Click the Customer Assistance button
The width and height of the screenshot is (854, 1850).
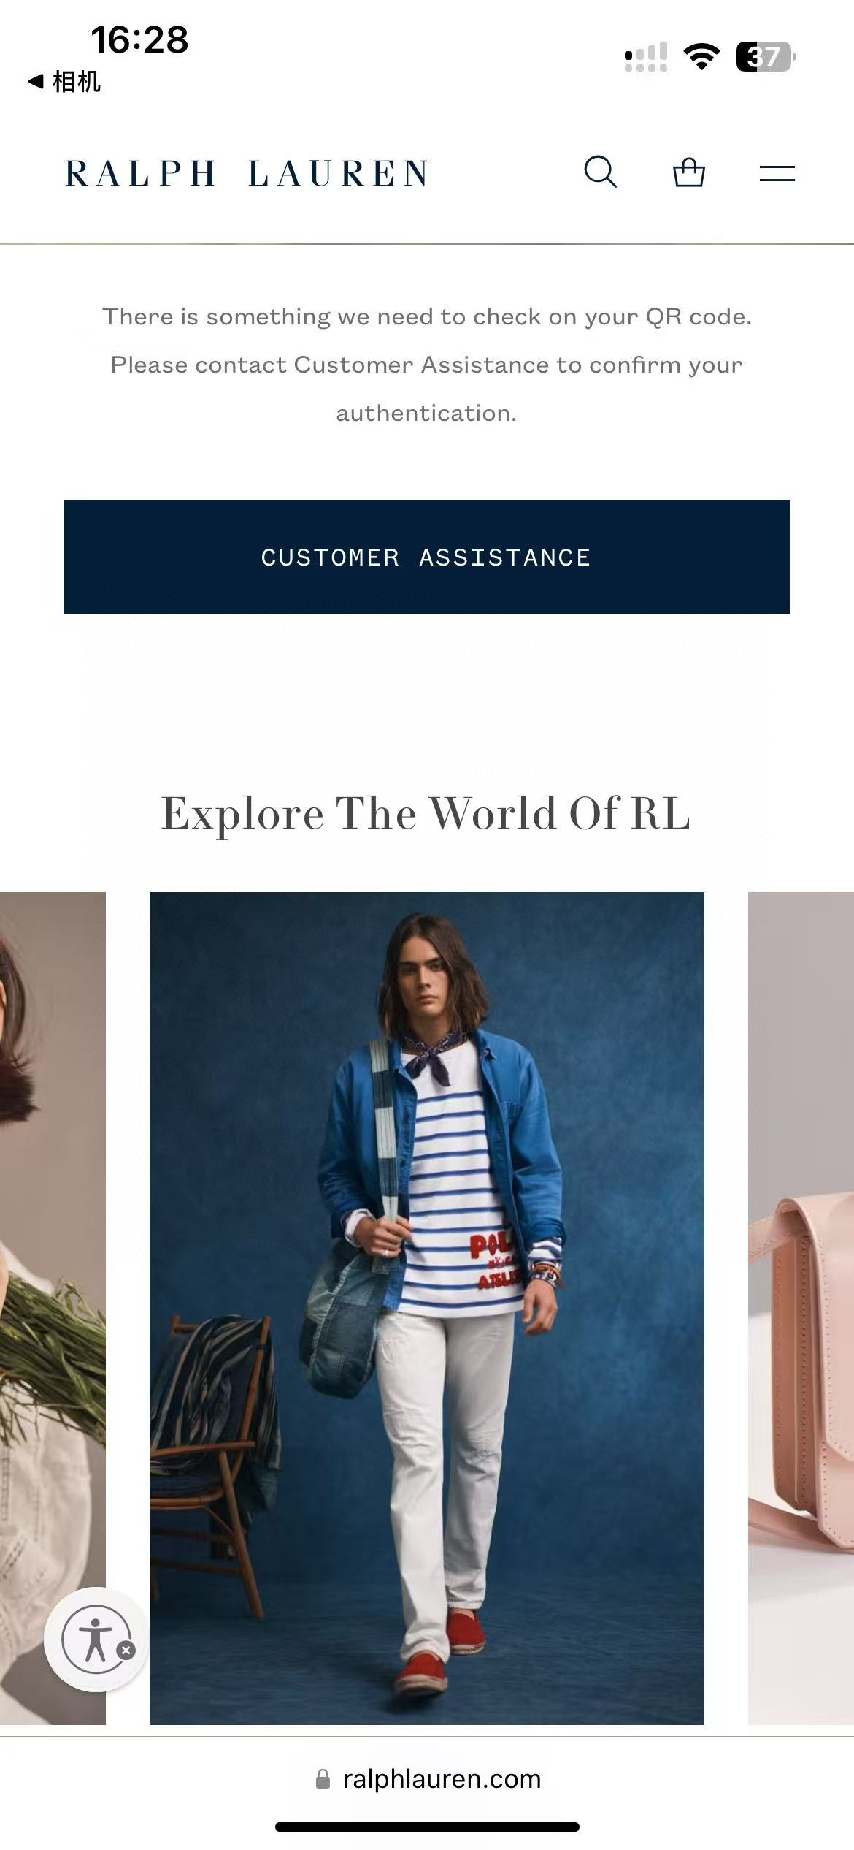[427, 557]
